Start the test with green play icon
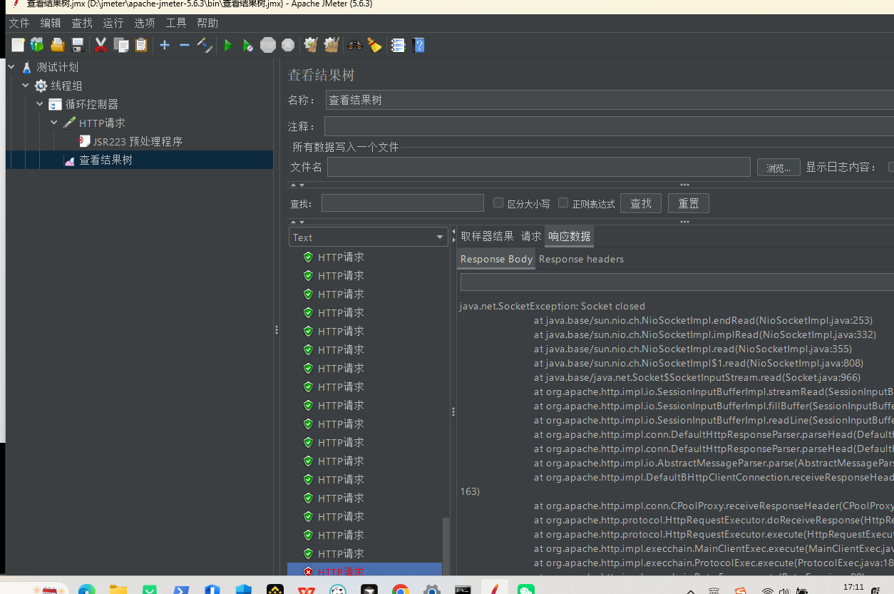 [x=228, y=45]
